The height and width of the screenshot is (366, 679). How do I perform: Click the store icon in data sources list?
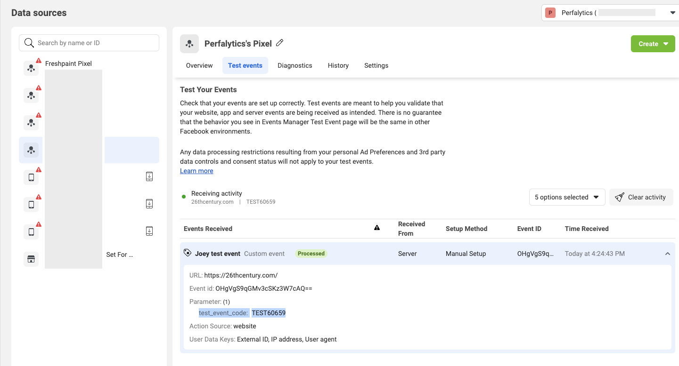pyautogui.click(x=31, y=259)
